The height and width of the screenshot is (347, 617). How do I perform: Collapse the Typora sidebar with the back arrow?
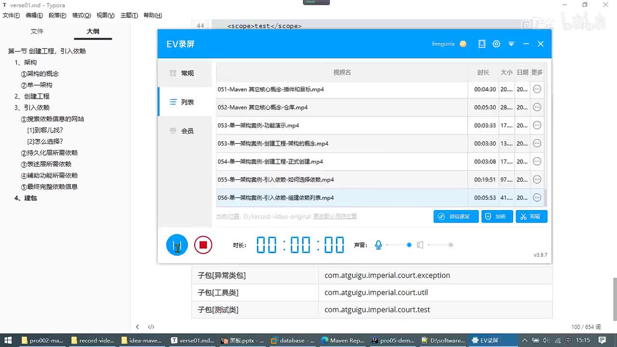click(x=137, y=327)
